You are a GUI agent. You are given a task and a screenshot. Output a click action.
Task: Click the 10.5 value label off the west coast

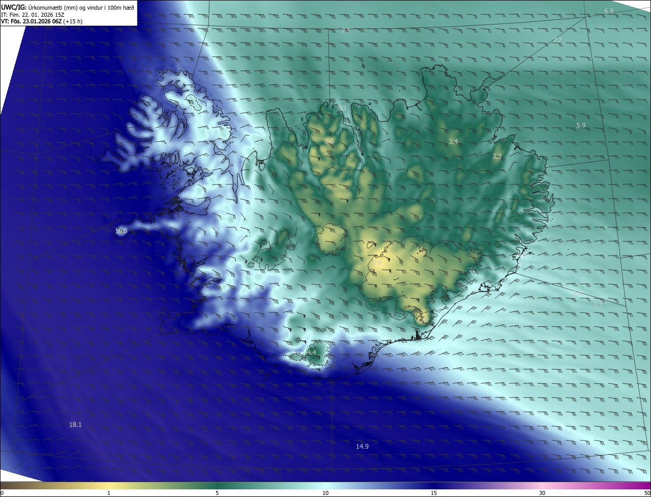121,231
